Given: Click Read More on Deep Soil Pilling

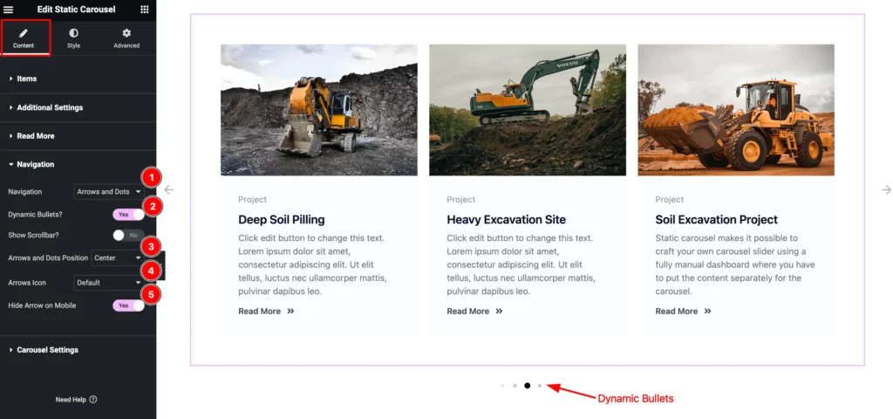Looking at the screenshot, I should (260, 312).
